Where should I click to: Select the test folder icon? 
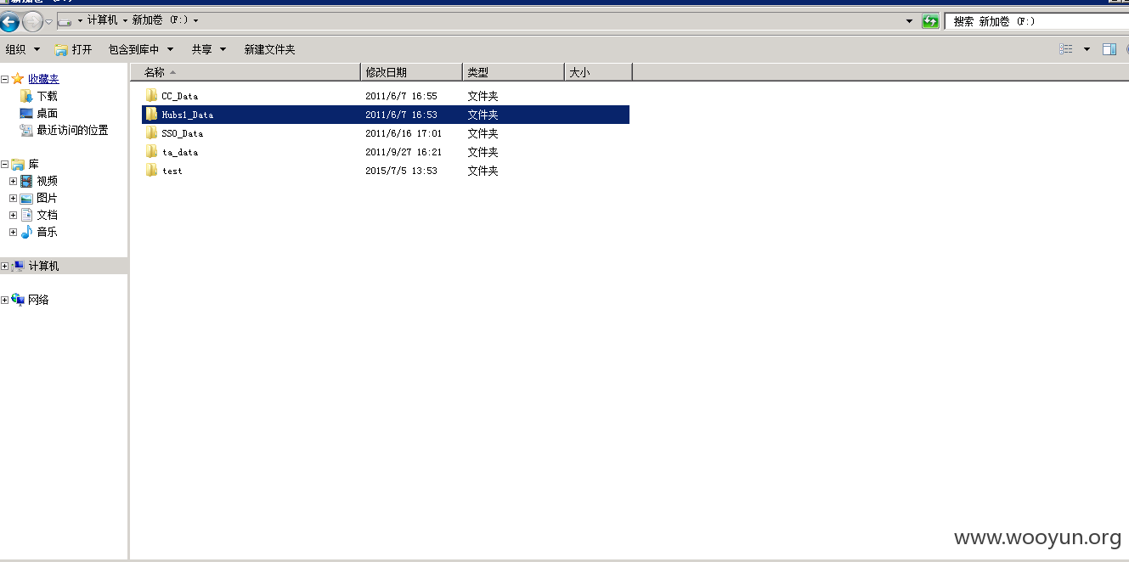pyautogui.click(x=151, y=170)
